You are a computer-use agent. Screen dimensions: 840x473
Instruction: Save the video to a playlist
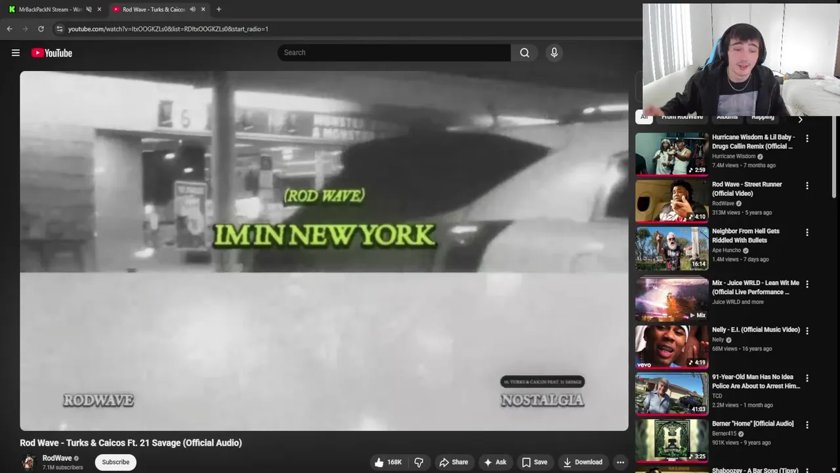pyautogui.click(x=534, y=462)
